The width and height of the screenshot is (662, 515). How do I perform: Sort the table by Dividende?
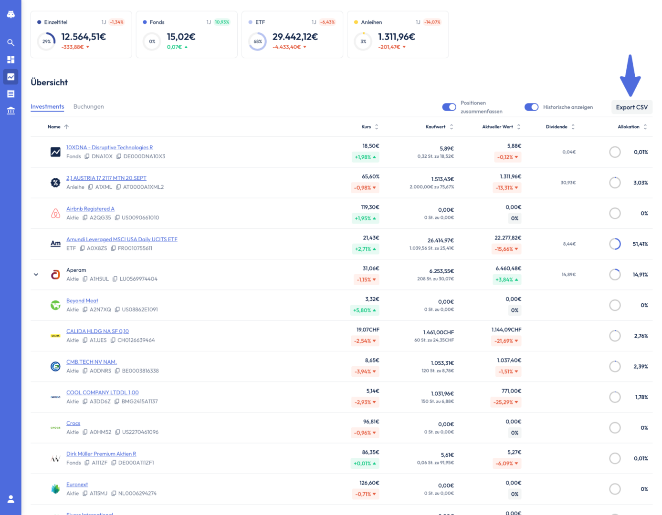(x=560, y=127)
